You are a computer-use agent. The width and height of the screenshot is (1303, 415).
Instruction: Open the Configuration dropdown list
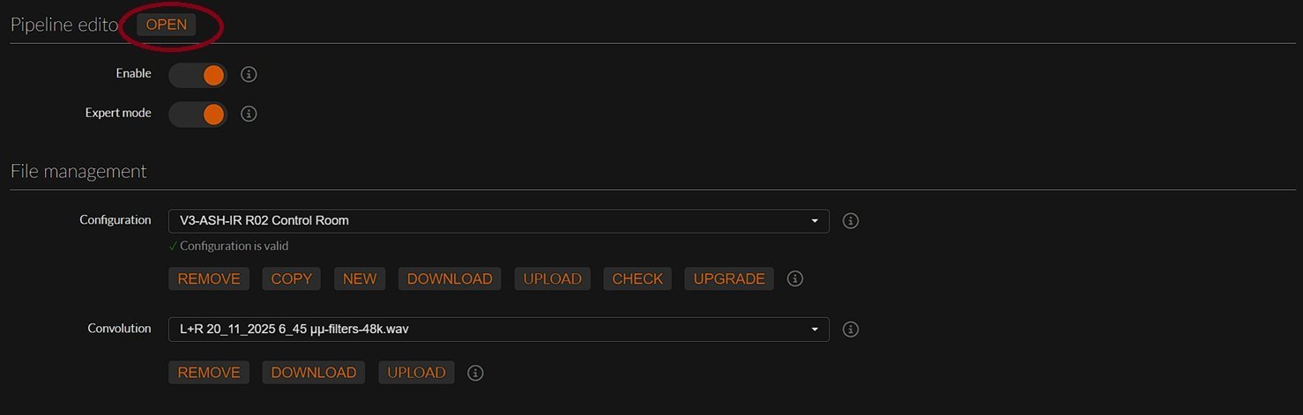[498, 221]
